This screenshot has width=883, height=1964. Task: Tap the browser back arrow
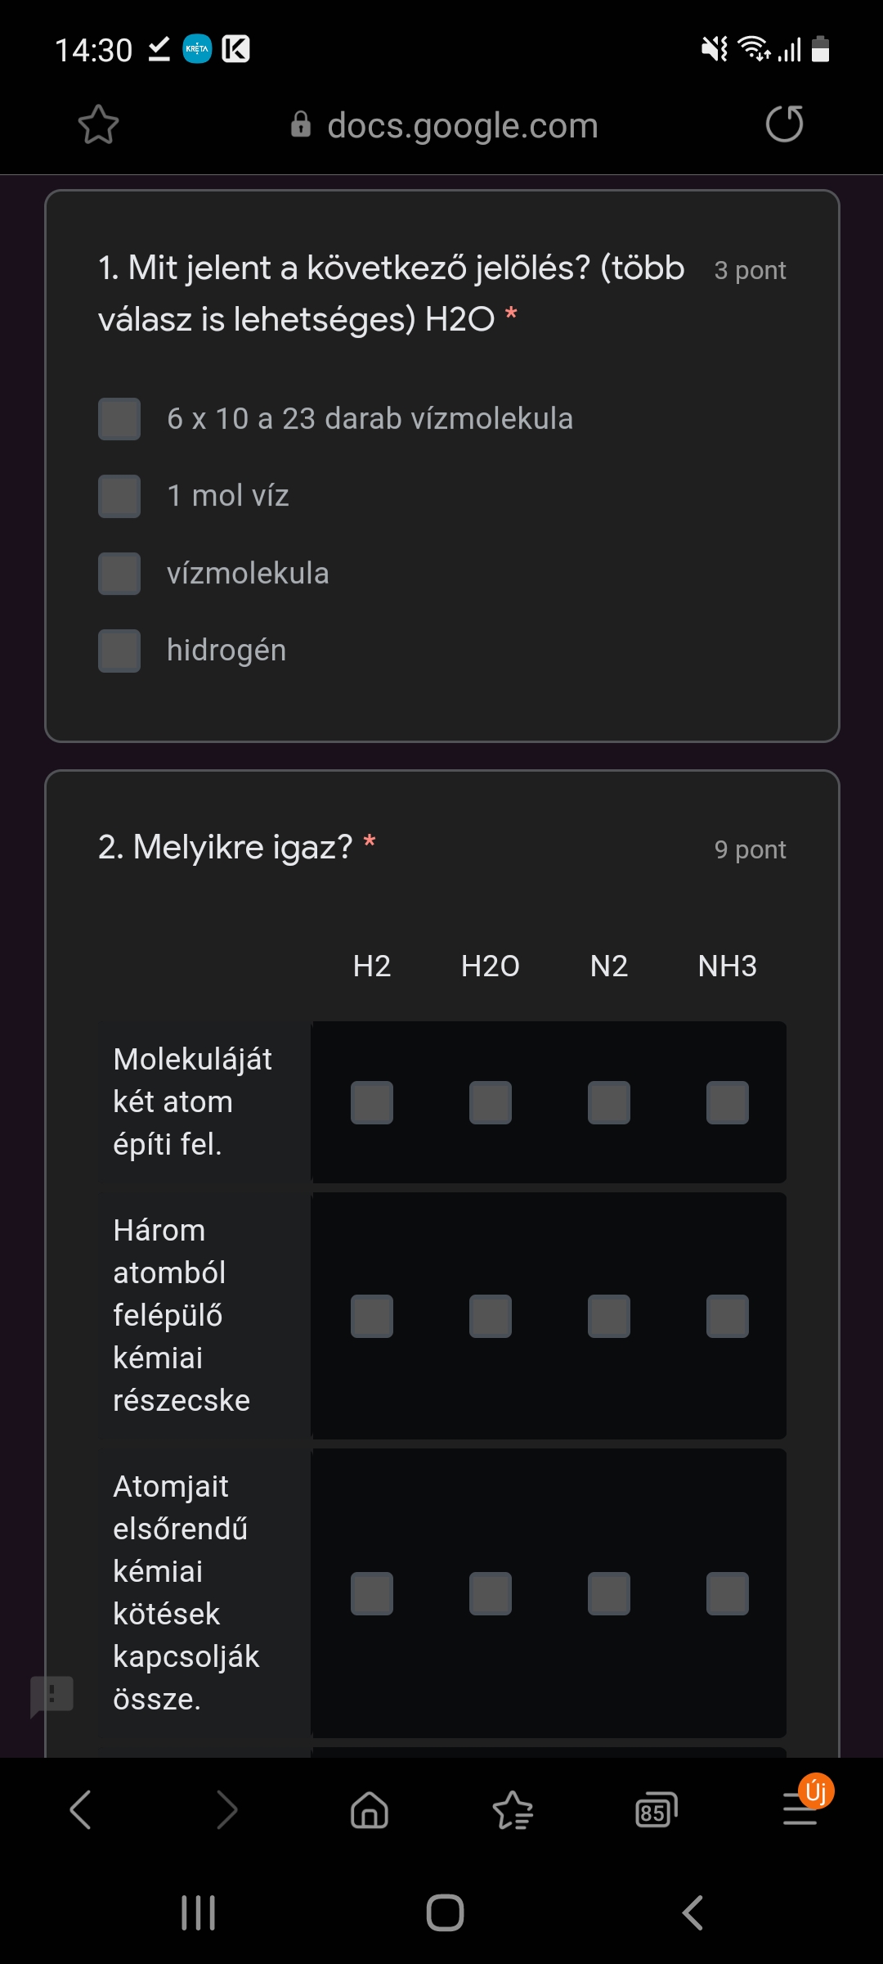[80, 1809]
